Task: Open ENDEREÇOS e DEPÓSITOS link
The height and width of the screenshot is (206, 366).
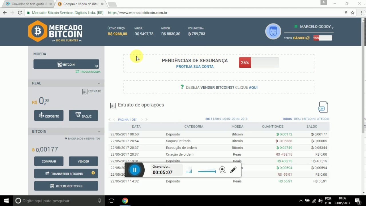Action: pyautogui.click(x=82, y=138)
